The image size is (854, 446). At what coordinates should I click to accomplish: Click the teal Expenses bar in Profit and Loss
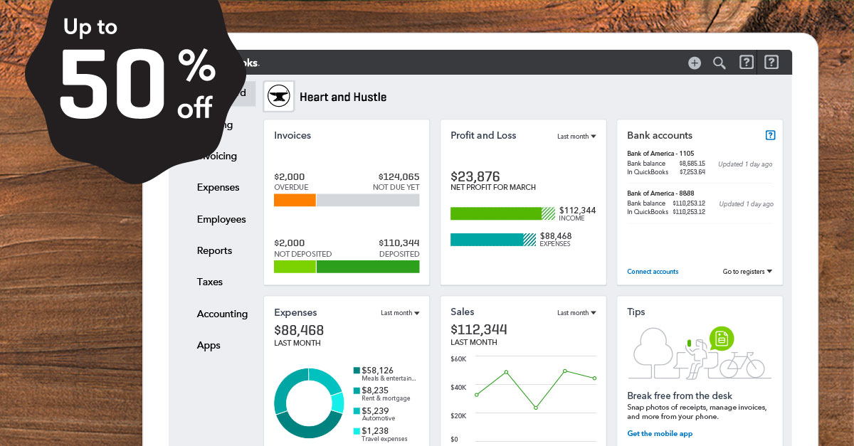(x=493, y=240)
